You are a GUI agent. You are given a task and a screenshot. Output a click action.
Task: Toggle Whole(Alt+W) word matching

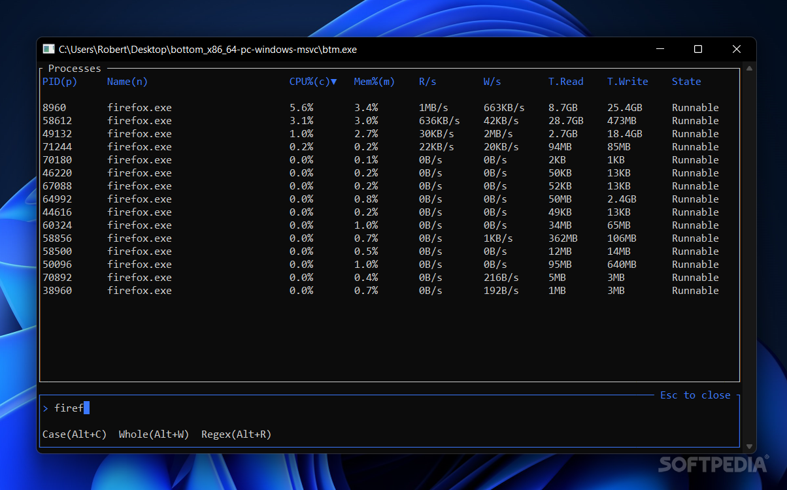click(x=154, y=434)
